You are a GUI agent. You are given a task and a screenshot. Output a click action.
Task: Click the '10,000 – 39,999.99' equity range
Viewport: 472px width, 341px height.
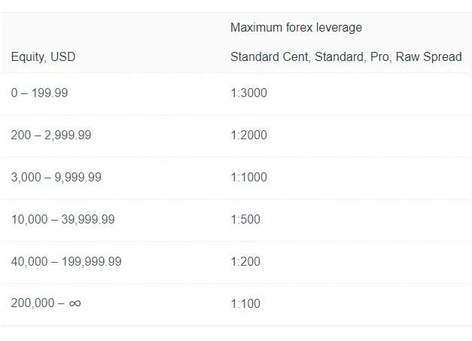[x=63, y=219]
